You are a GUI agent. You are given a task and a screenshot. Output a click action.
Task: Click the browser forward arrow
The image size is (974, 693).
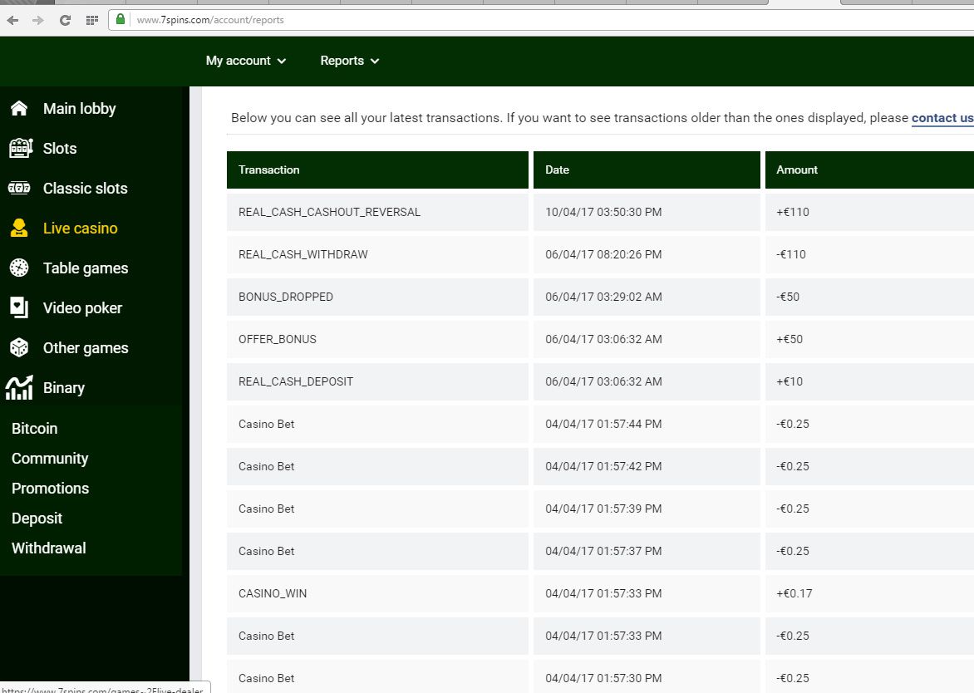coord(38,20)
